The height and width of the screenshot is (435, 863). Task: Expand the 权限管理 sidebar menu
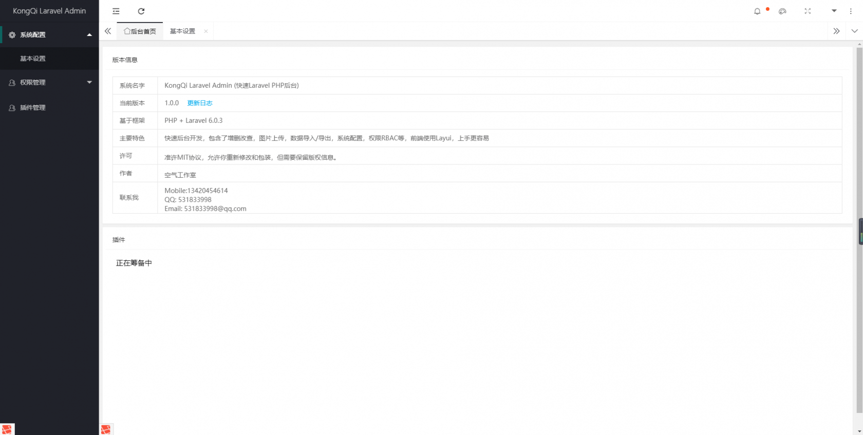coord(49,82)
